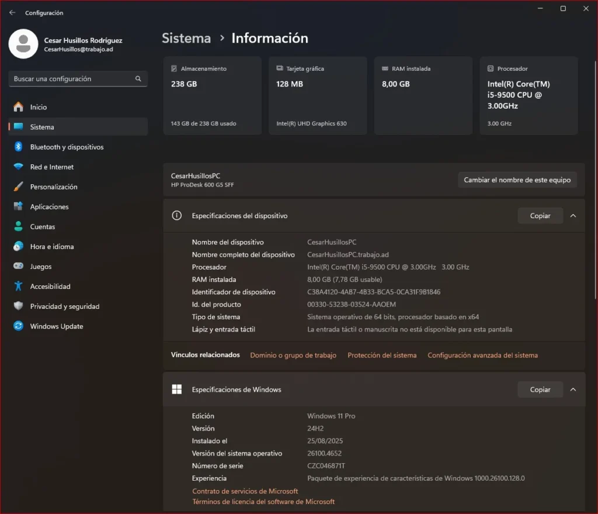Open Protección del sistema link
This screenshot has width=598, height=514.
coord(382,355)
